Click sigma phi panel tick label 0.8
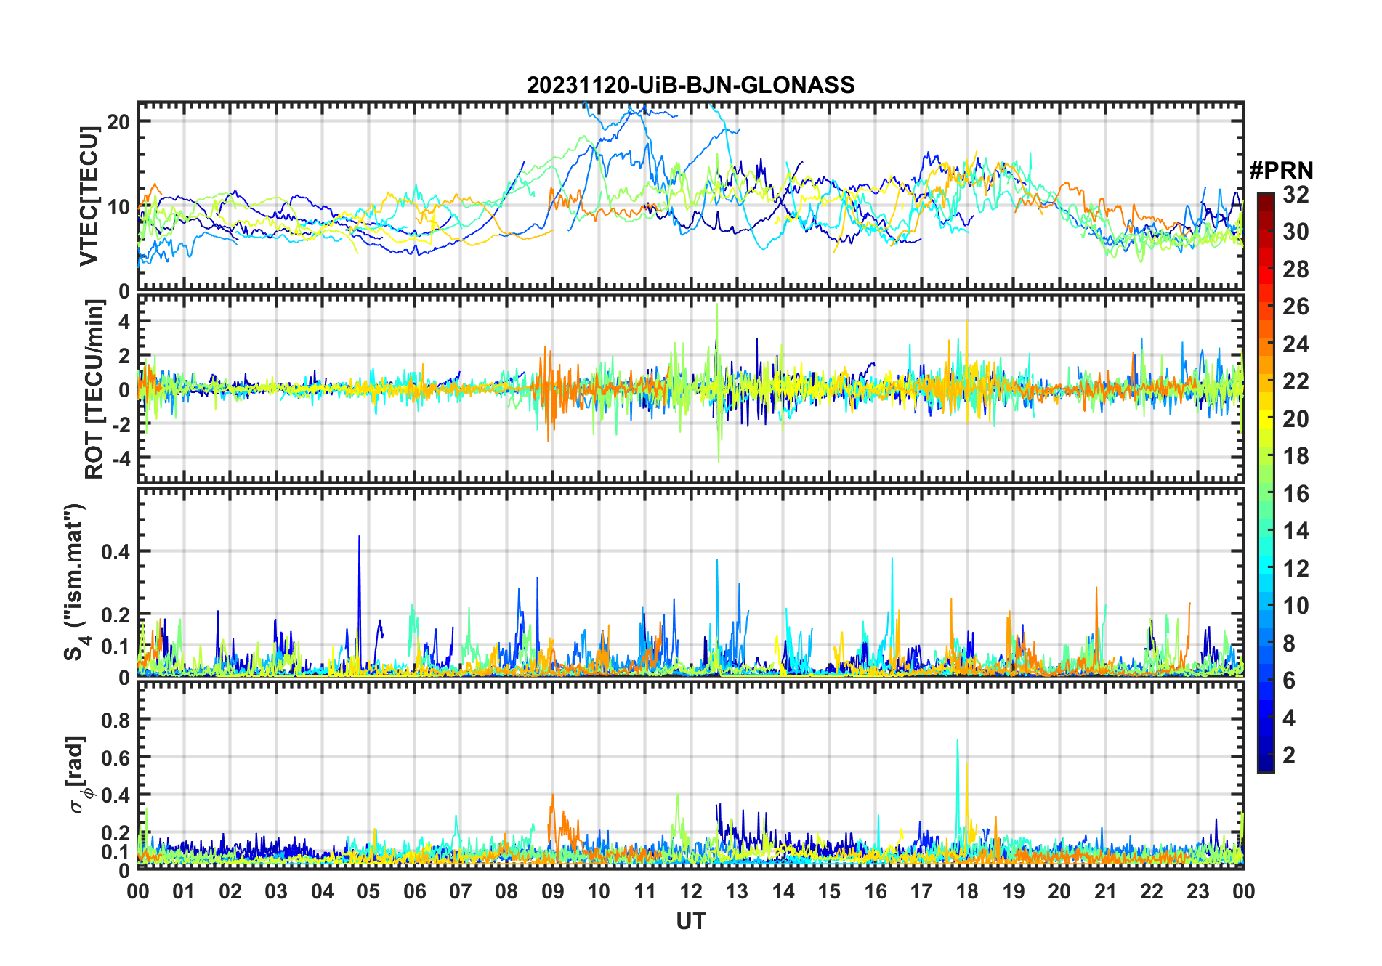 coord(116,720)
